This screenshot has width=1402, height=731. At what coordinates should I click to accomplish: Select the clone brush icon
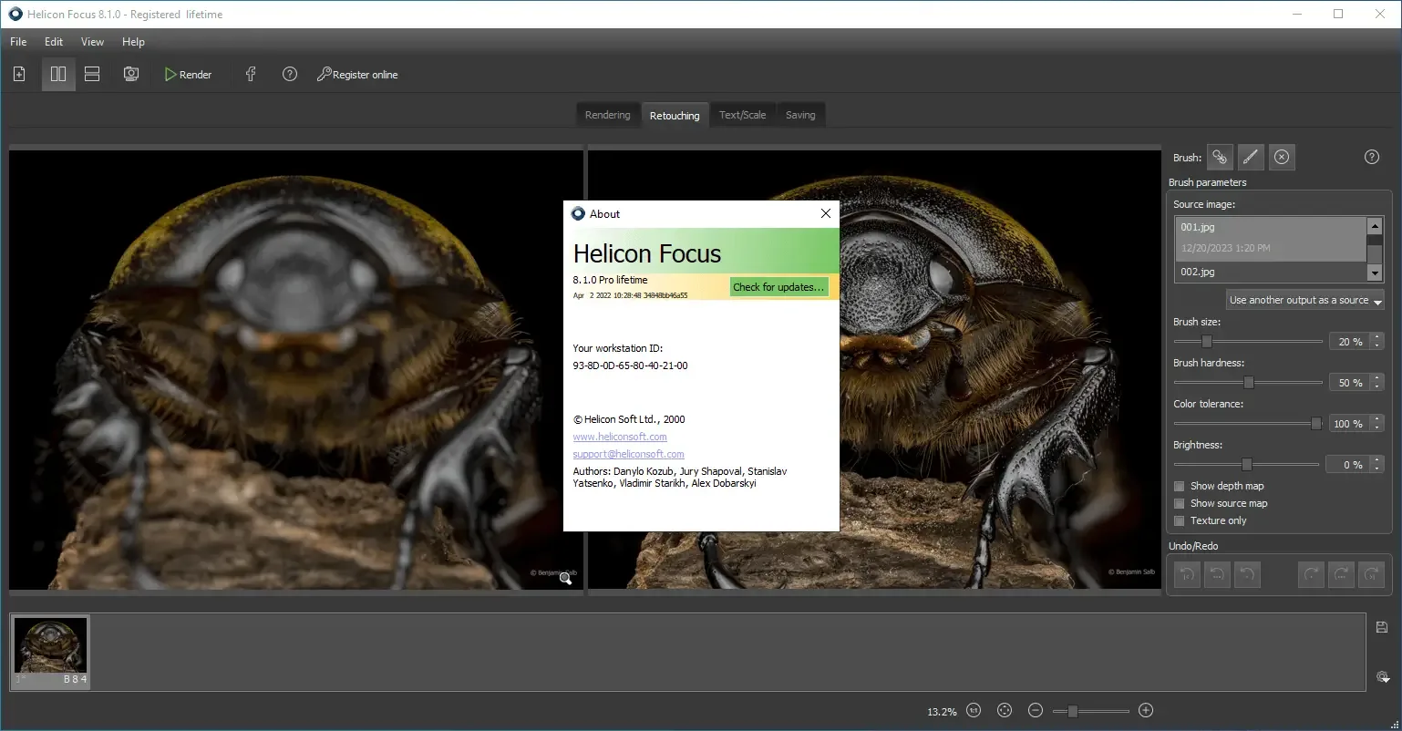[x=1220, y=157]
